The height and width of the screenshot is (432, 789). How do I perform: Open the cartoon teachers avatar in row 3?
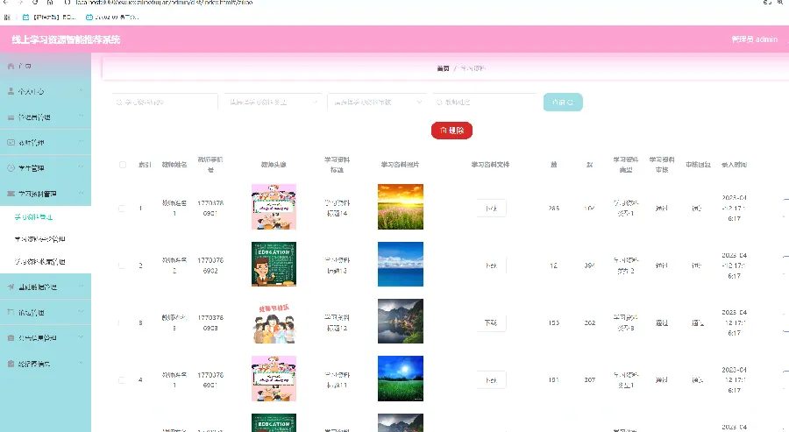274,322
